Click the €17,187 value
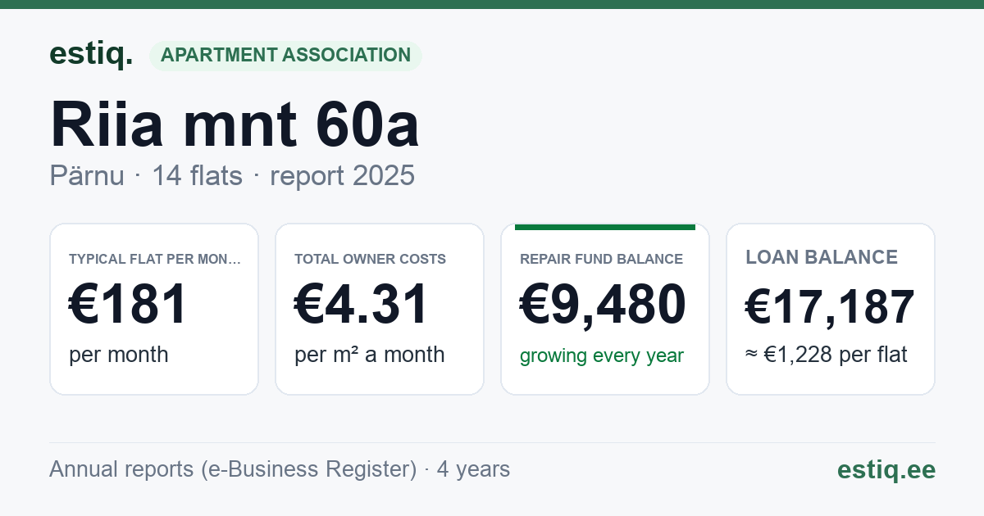The height and width of the screenshot is (516, 984). coord(830,307)
